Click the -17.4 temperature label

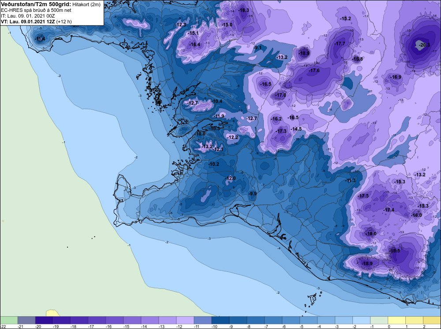pos(389,210)
